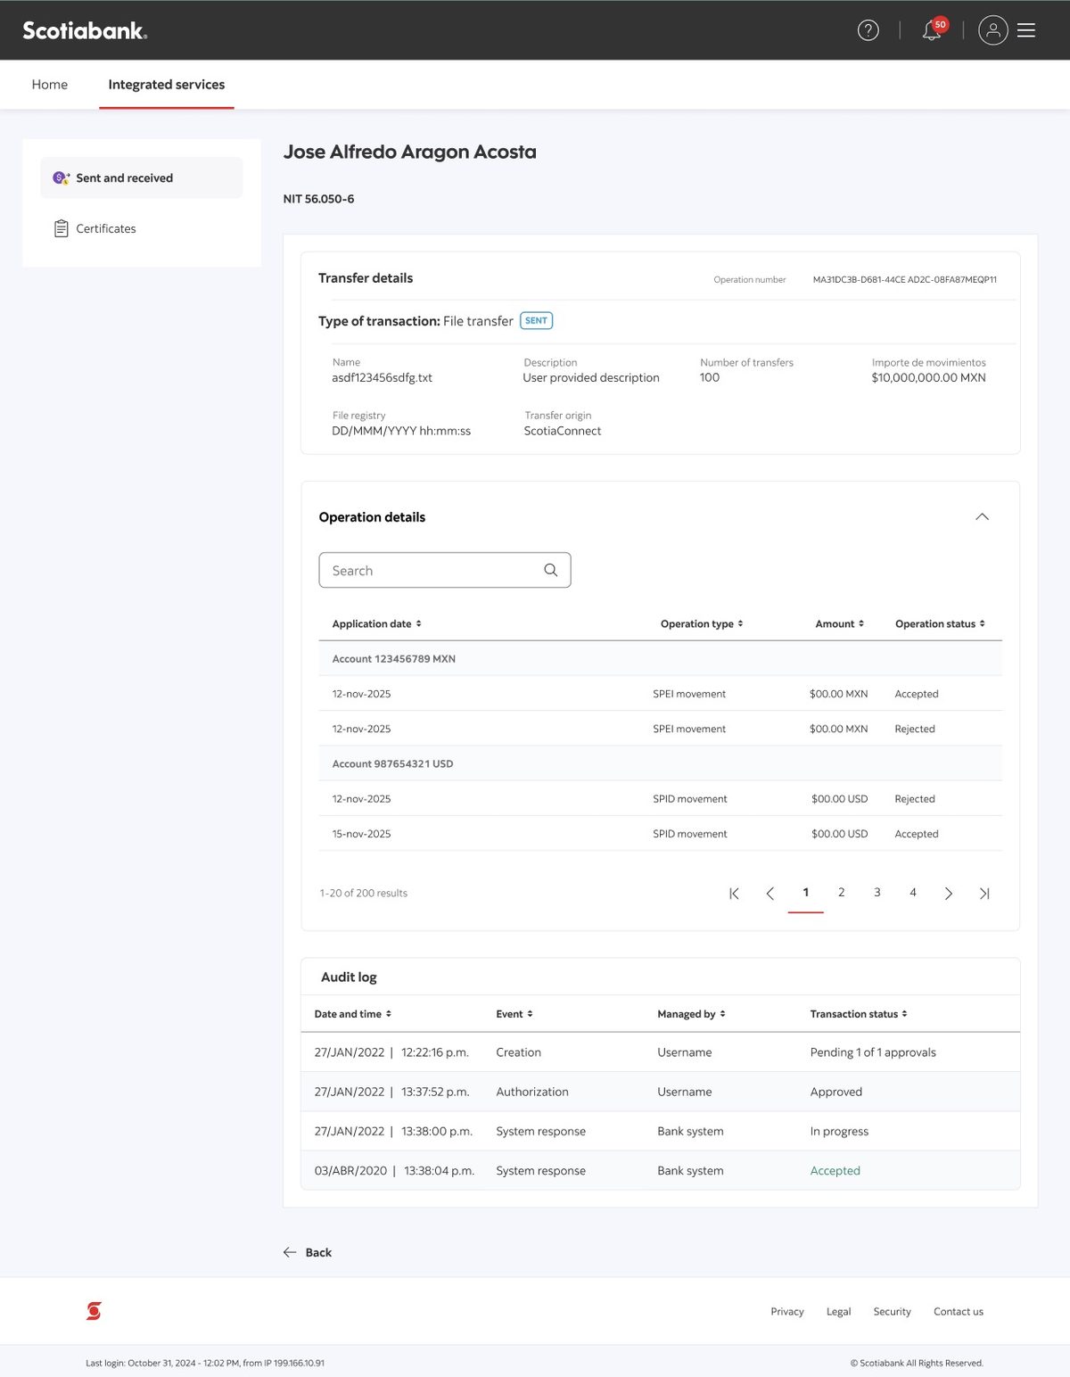Viewport: 1070px width, 1377px height.
Task: Click the red Scotiabank footer symbol
Action: (94, 1310)
